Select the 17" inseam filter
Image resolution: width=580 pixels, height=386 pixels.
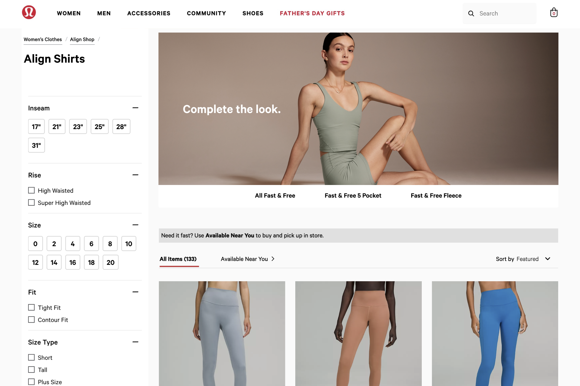[36, 127]
